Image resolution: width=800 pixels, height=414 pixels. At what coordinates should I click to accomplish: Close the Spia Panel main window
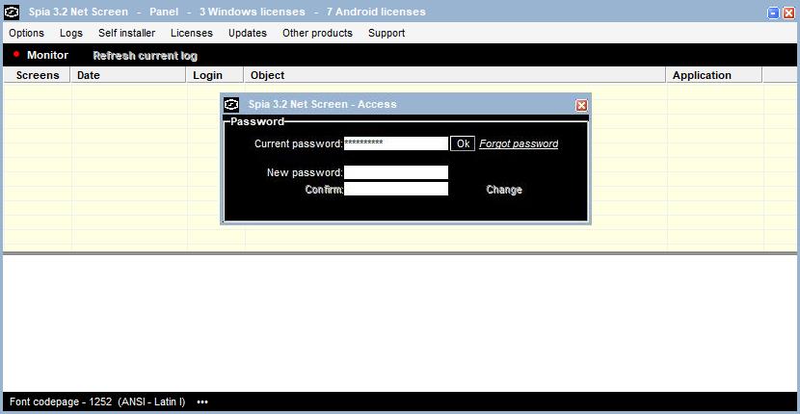[788, 13]
